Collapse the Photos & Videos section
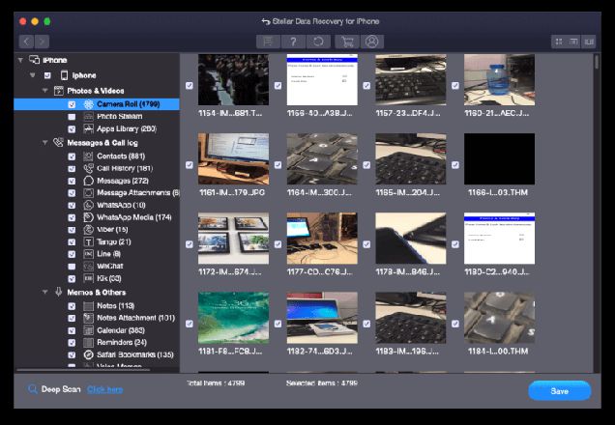 (x=44, y=91)
